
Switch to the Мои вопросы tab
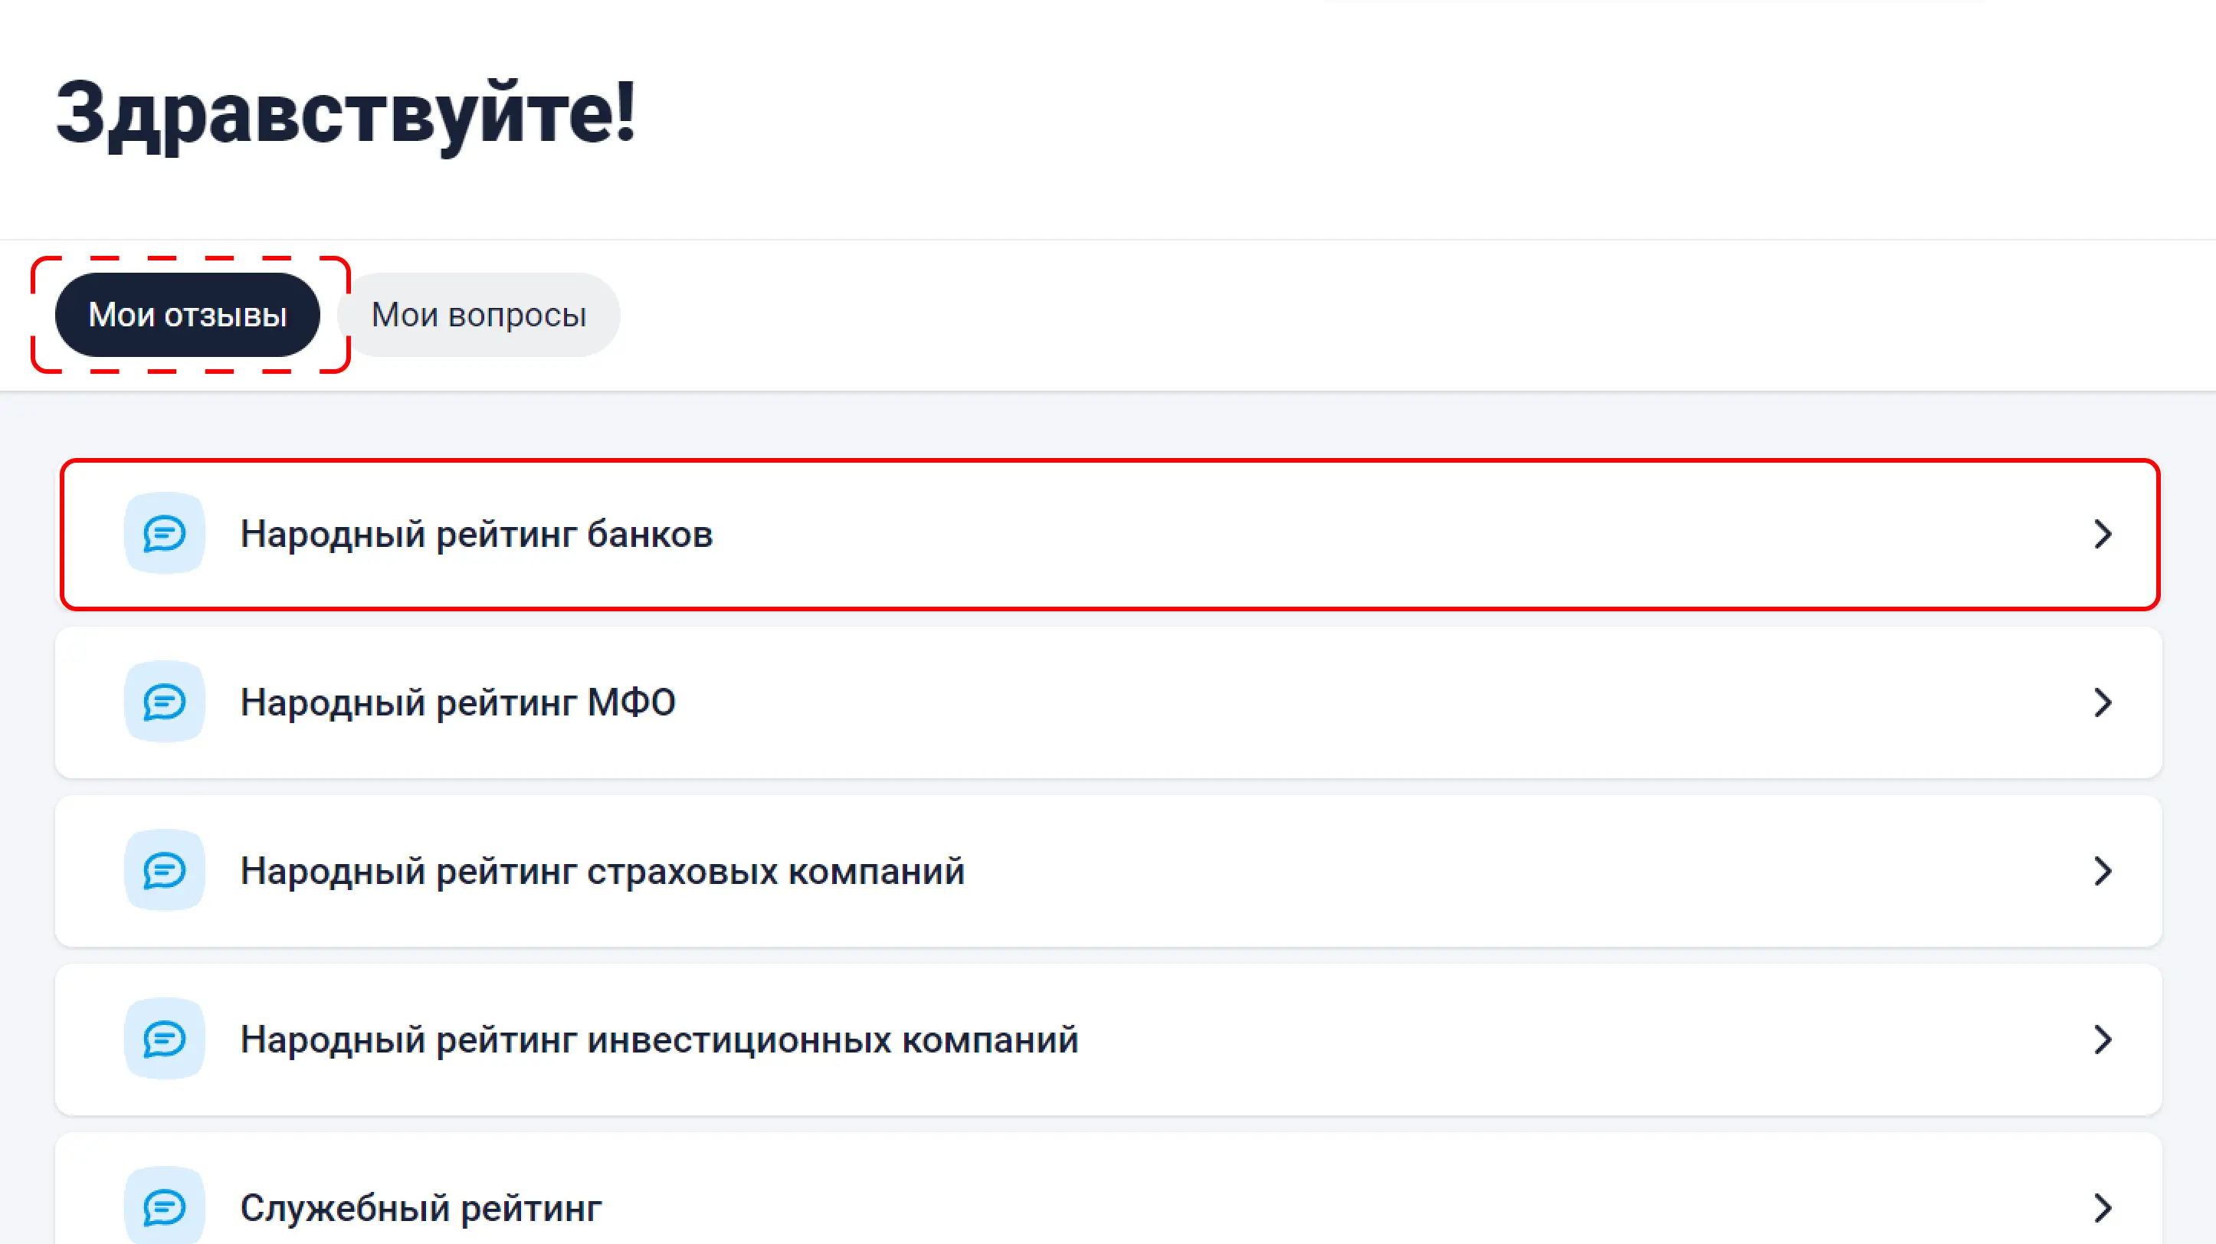[478, 315]
